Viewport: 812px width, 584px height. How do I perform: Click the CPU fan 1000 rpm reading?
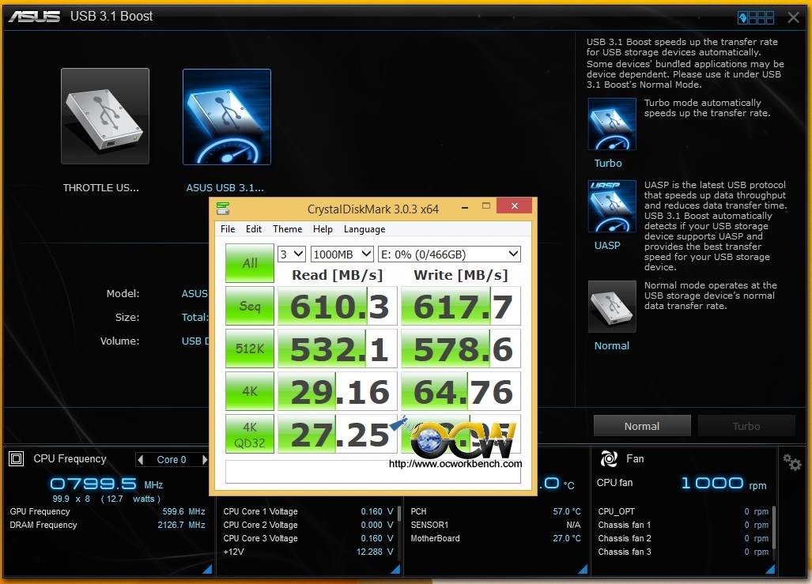(x=723, y=484)
